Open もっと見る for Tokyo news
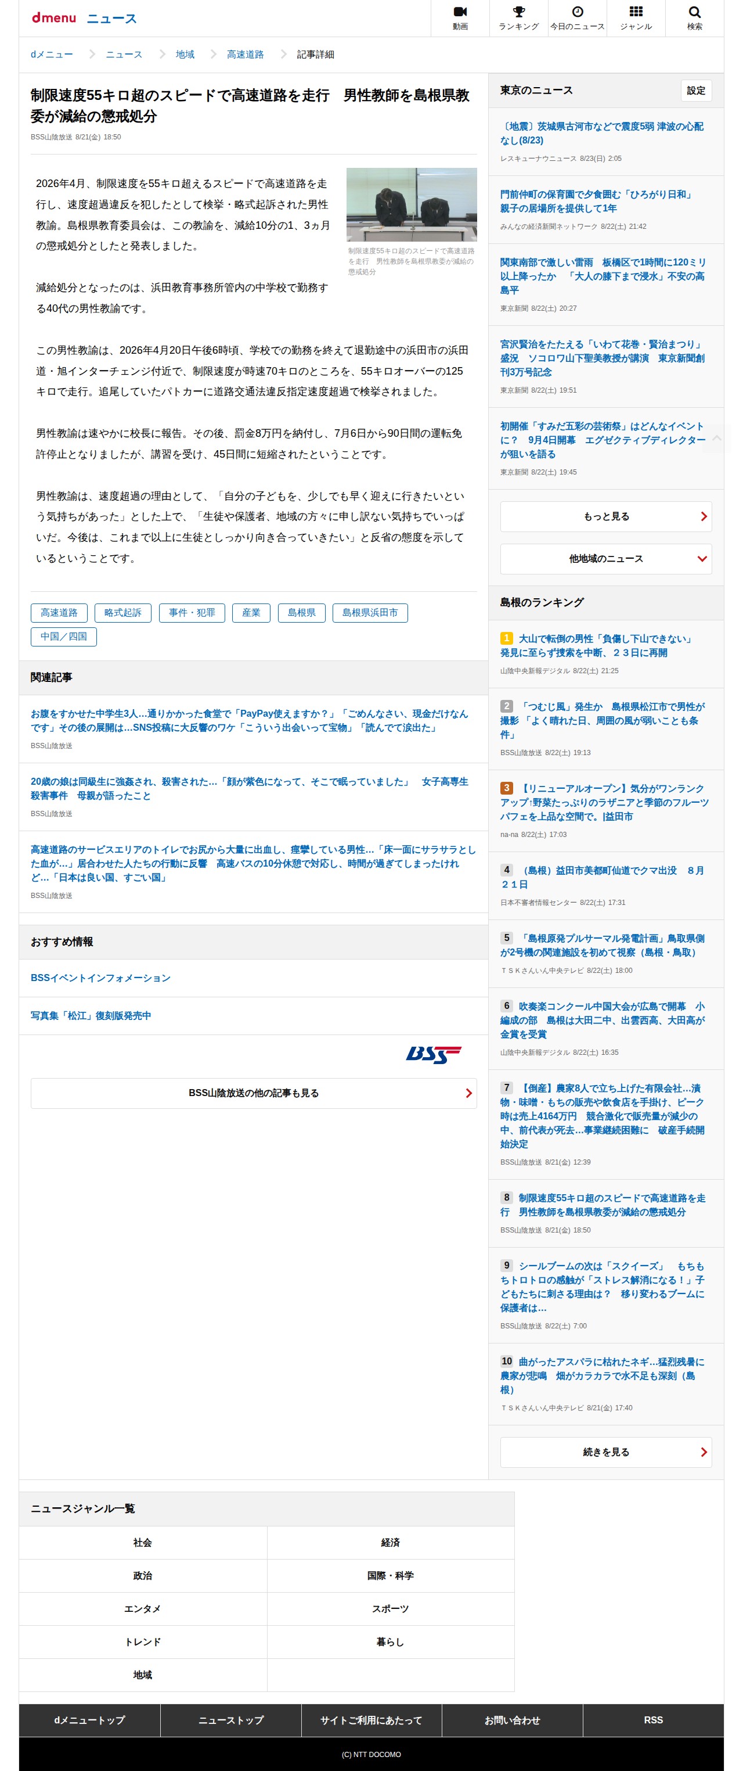The width and height of the screenshot is (743, 1771). tap(605, 516)
